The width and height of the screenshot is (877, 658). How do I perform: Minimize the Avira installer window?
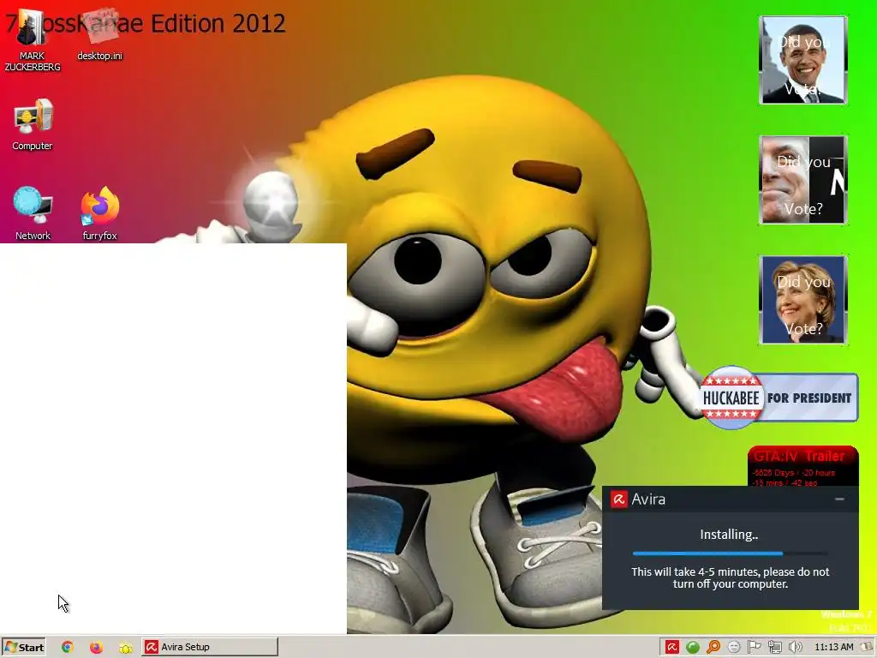[x=839, y=499]
